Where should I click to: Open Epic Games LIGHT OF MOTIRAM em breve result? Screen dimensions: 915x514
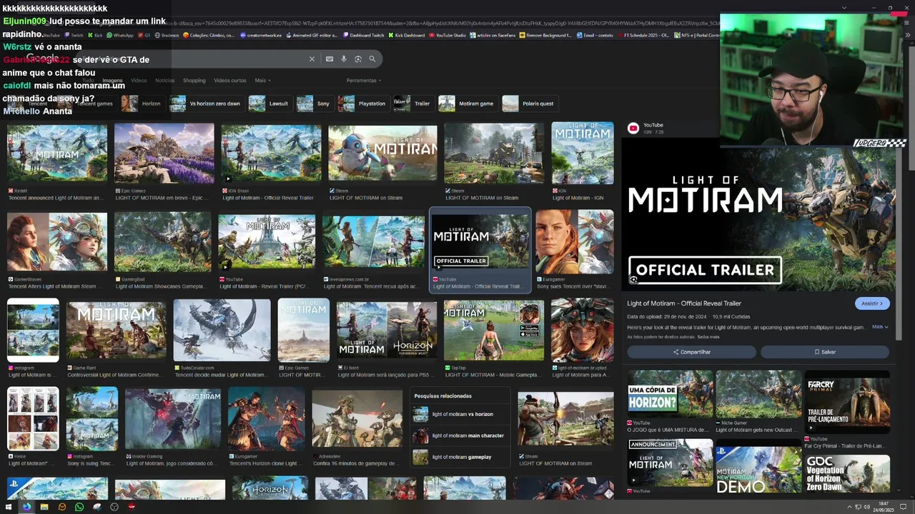click(164, 198)
